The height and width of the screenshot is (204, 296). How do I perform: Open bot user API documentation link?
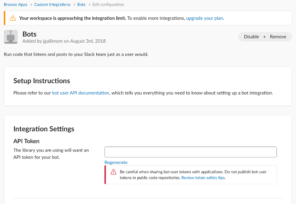coord(81,93)
